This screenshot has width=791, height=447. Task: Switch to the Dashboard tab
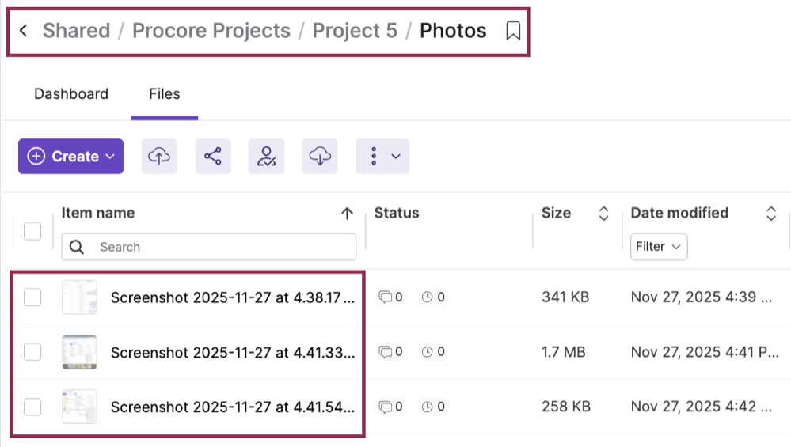(71, 93)
